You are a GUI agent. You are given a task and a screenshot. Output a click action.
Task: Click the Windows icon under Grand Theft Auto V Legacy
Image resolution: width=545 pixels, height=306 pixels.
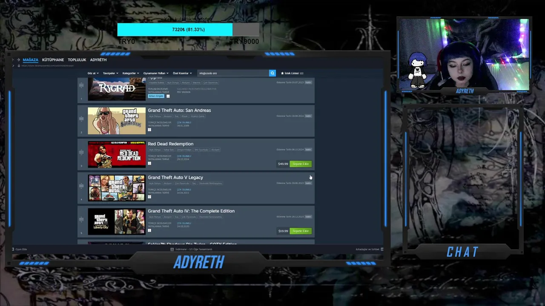149,197
